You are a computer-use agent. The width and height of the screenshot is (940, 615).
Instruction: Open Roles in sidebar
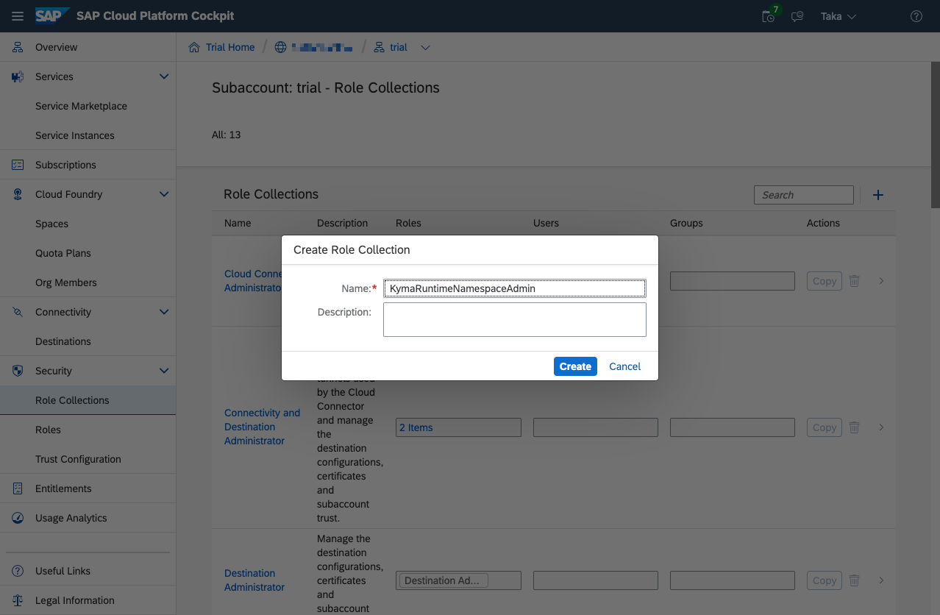(48, 430)
